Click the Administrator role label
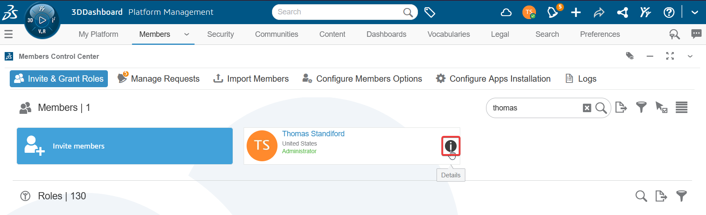 pos(299,152)
